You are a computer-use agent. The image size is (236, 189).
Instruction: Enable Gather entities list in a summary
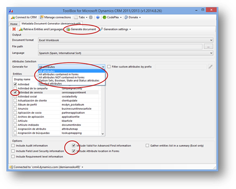coord(147,145)
